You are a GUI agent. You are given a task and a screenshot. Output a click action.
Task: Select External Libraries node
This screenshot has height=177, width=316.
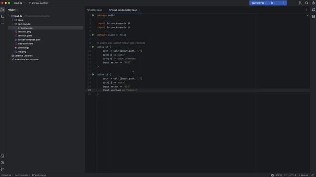tap(23, 56)
